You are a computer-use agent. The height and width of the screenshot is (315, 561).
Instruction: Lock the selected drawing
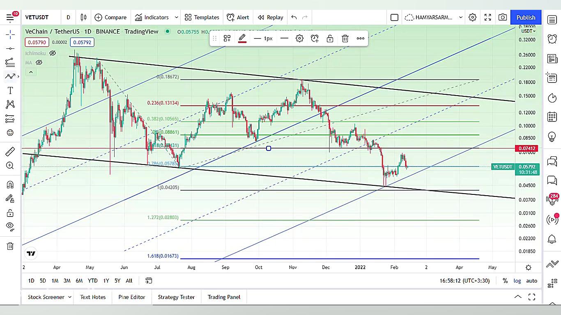[330, 38]
